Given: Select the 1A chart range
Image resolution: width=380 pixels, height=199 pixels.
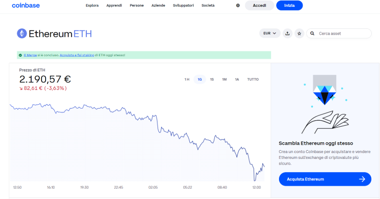Looking at the screenshot, I should [237, 79].
